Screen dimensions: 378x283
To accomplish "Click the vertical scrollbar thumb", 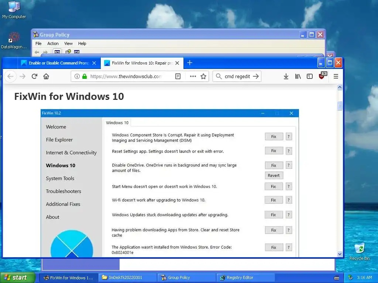I will click(340, 106).
